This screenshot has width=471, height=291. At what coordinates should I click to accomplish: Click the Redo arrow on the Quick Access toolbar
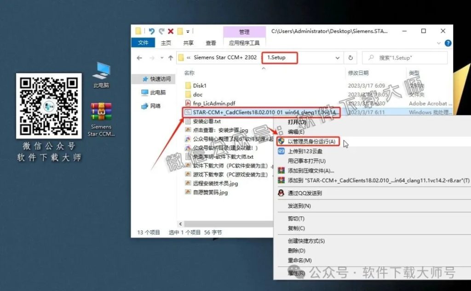161,31
